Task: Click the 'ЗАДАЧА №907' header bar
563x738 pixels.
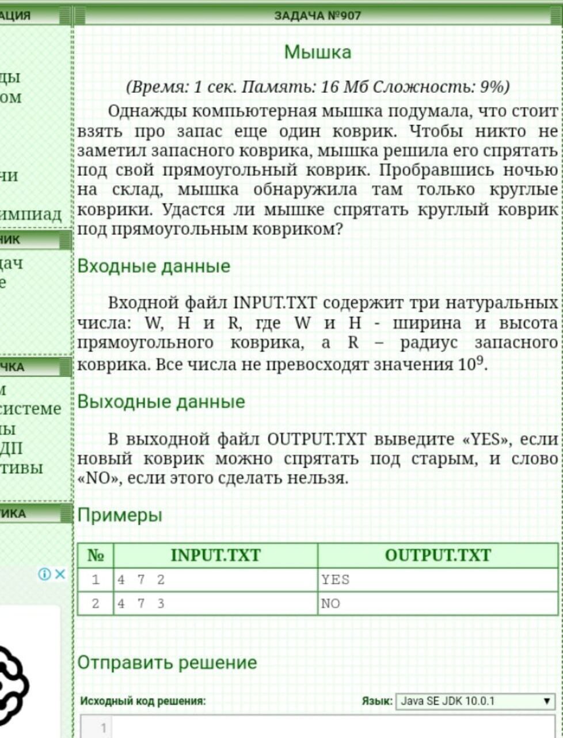Action: pyautogui.click(x=318, y=16)
